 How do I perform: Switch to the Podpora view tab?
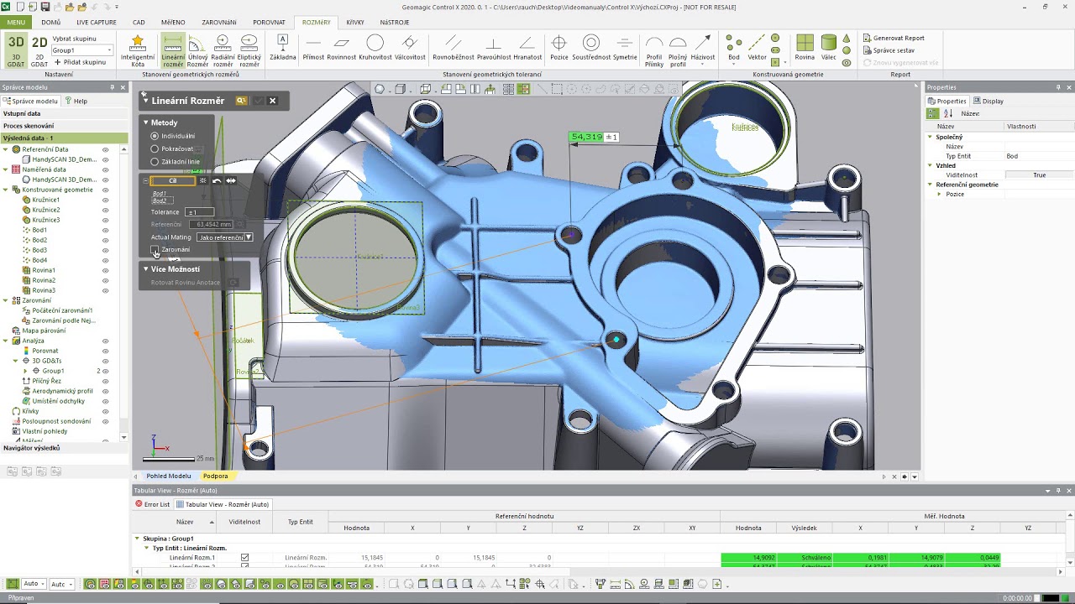click(x=215, y=476)
